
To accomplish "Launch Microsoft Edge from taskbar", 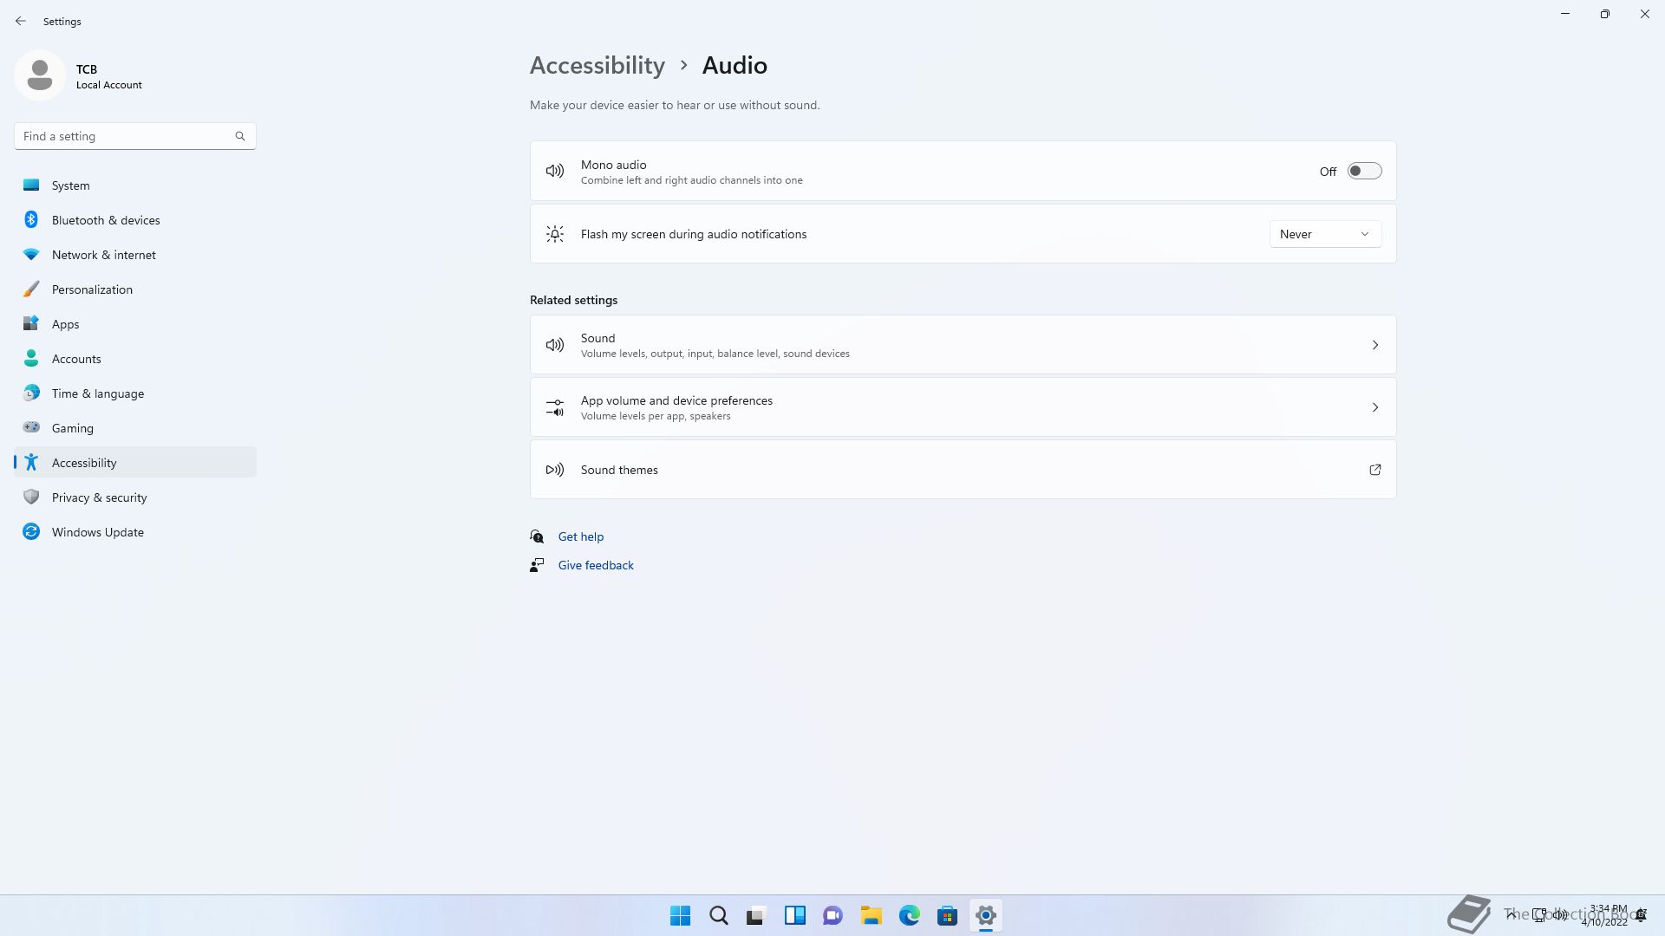I will click(x=910, y=915).
